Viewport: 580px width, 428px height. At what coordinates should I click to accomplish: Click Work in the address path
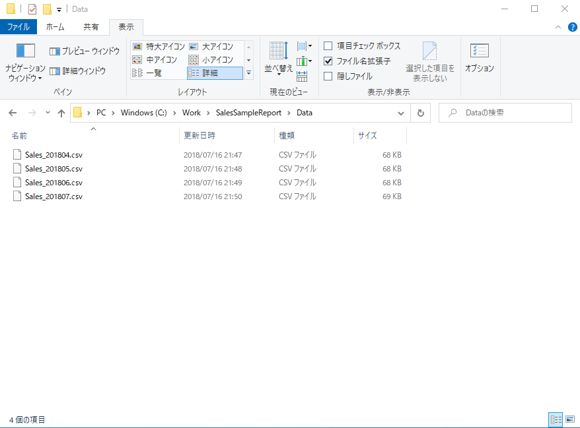point(191,113)
